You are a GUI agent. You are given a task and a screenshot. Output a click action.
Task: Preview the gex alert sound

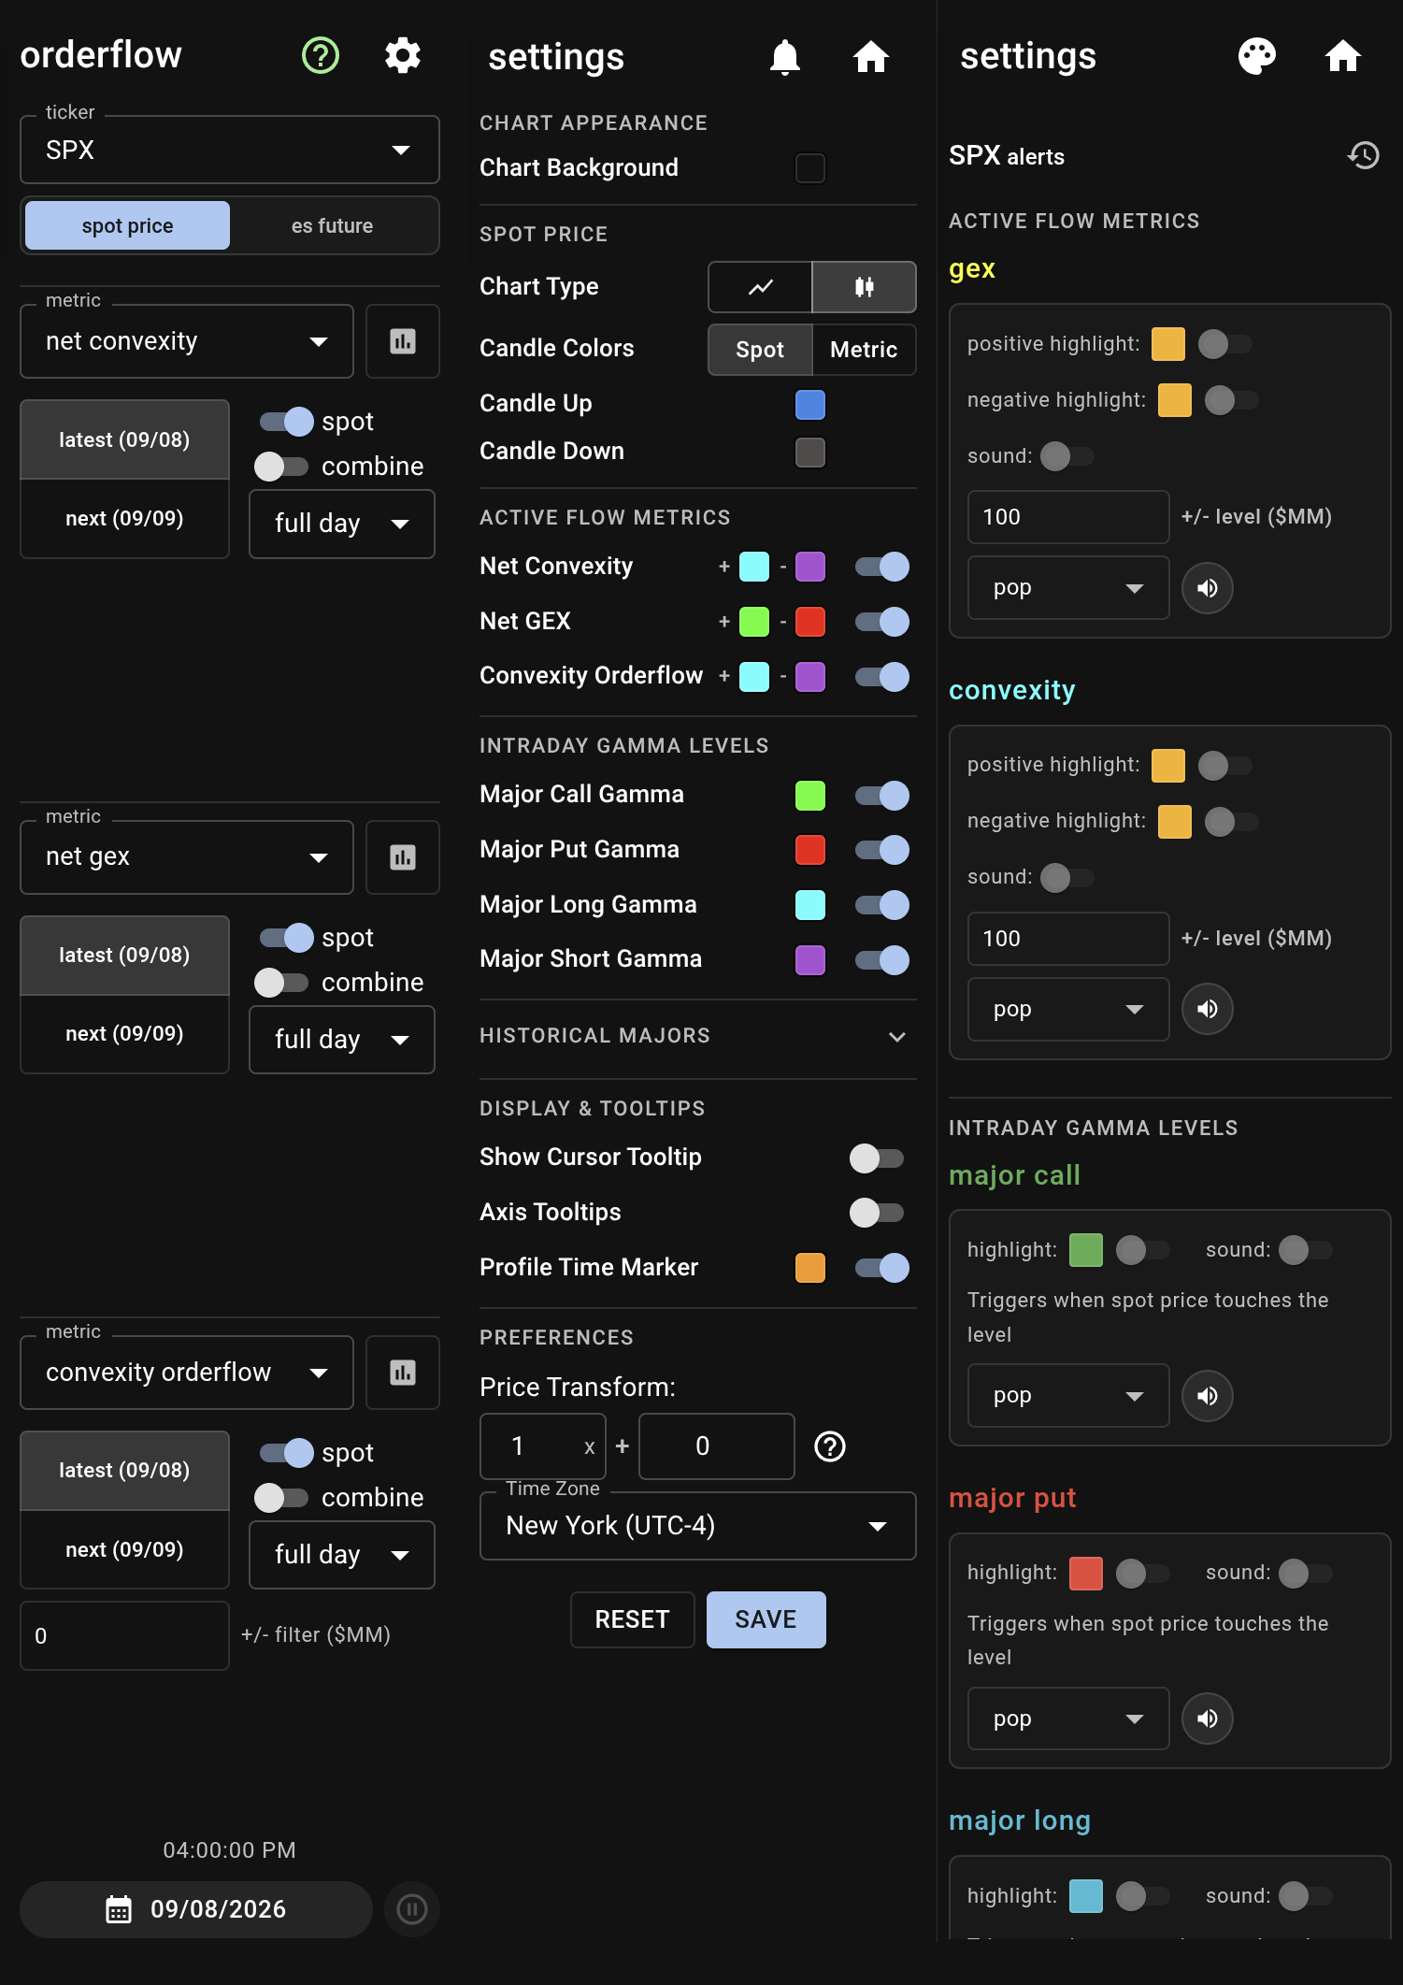(1208, 588)
